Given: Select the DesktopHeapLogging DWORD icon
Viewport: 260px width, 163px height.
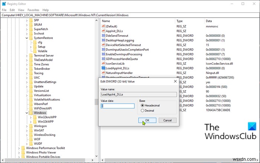Looking at the screenshot, I should click(103, 40).
